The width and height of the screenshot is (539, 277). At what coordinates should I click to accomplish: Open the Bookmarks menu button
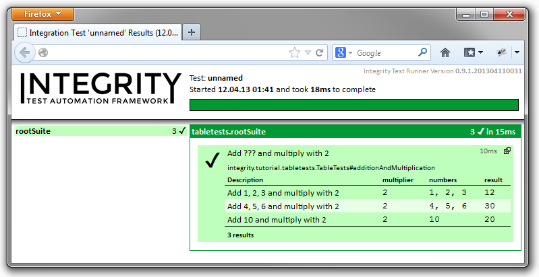pos(473,52)
